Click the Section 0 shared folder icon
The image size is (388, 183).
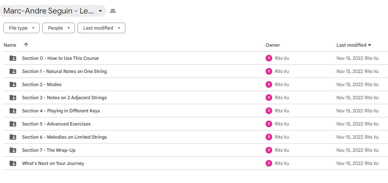pos(13,58)
